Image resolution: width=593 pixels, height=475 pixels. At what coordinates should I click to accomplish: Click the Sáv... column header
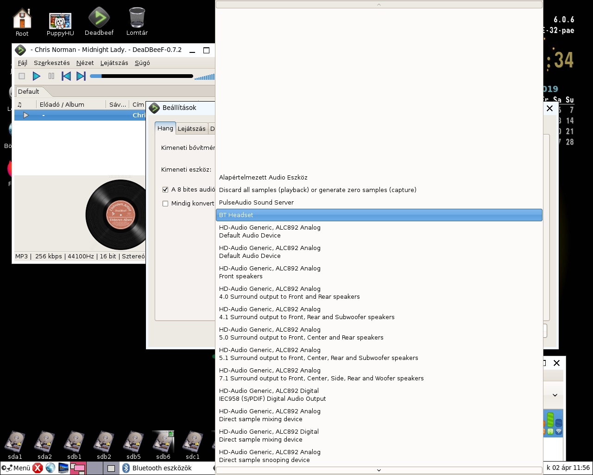coord(118,104)
